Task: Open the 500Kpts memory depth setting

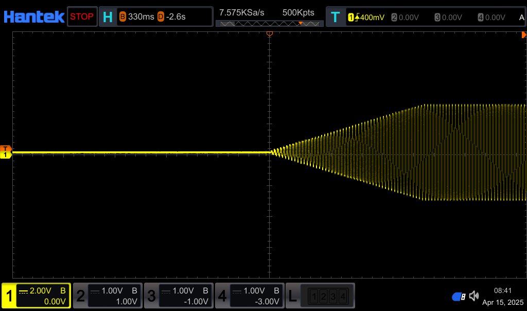Action: click(298, 12)
